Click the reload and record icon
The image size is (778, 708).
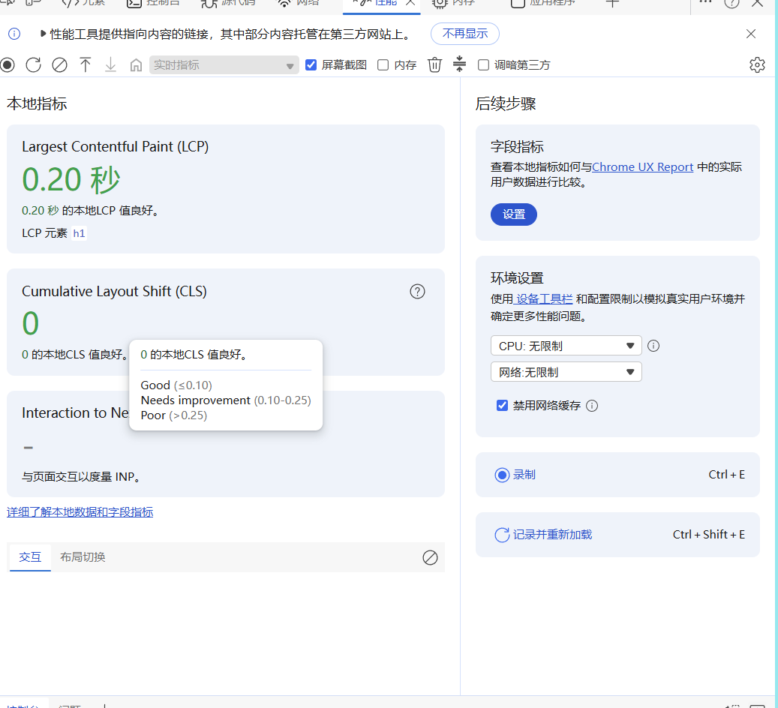(33, 65)
